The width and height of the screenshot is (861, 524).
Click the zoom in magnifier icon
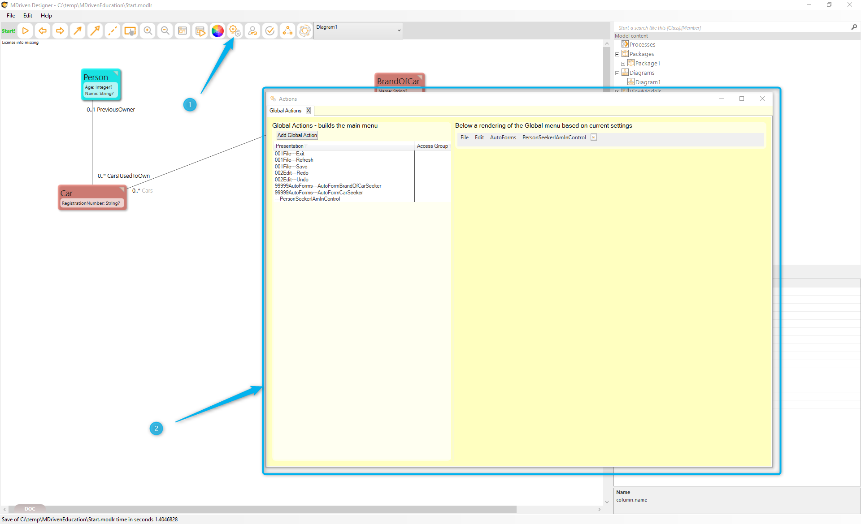[148, 31]
